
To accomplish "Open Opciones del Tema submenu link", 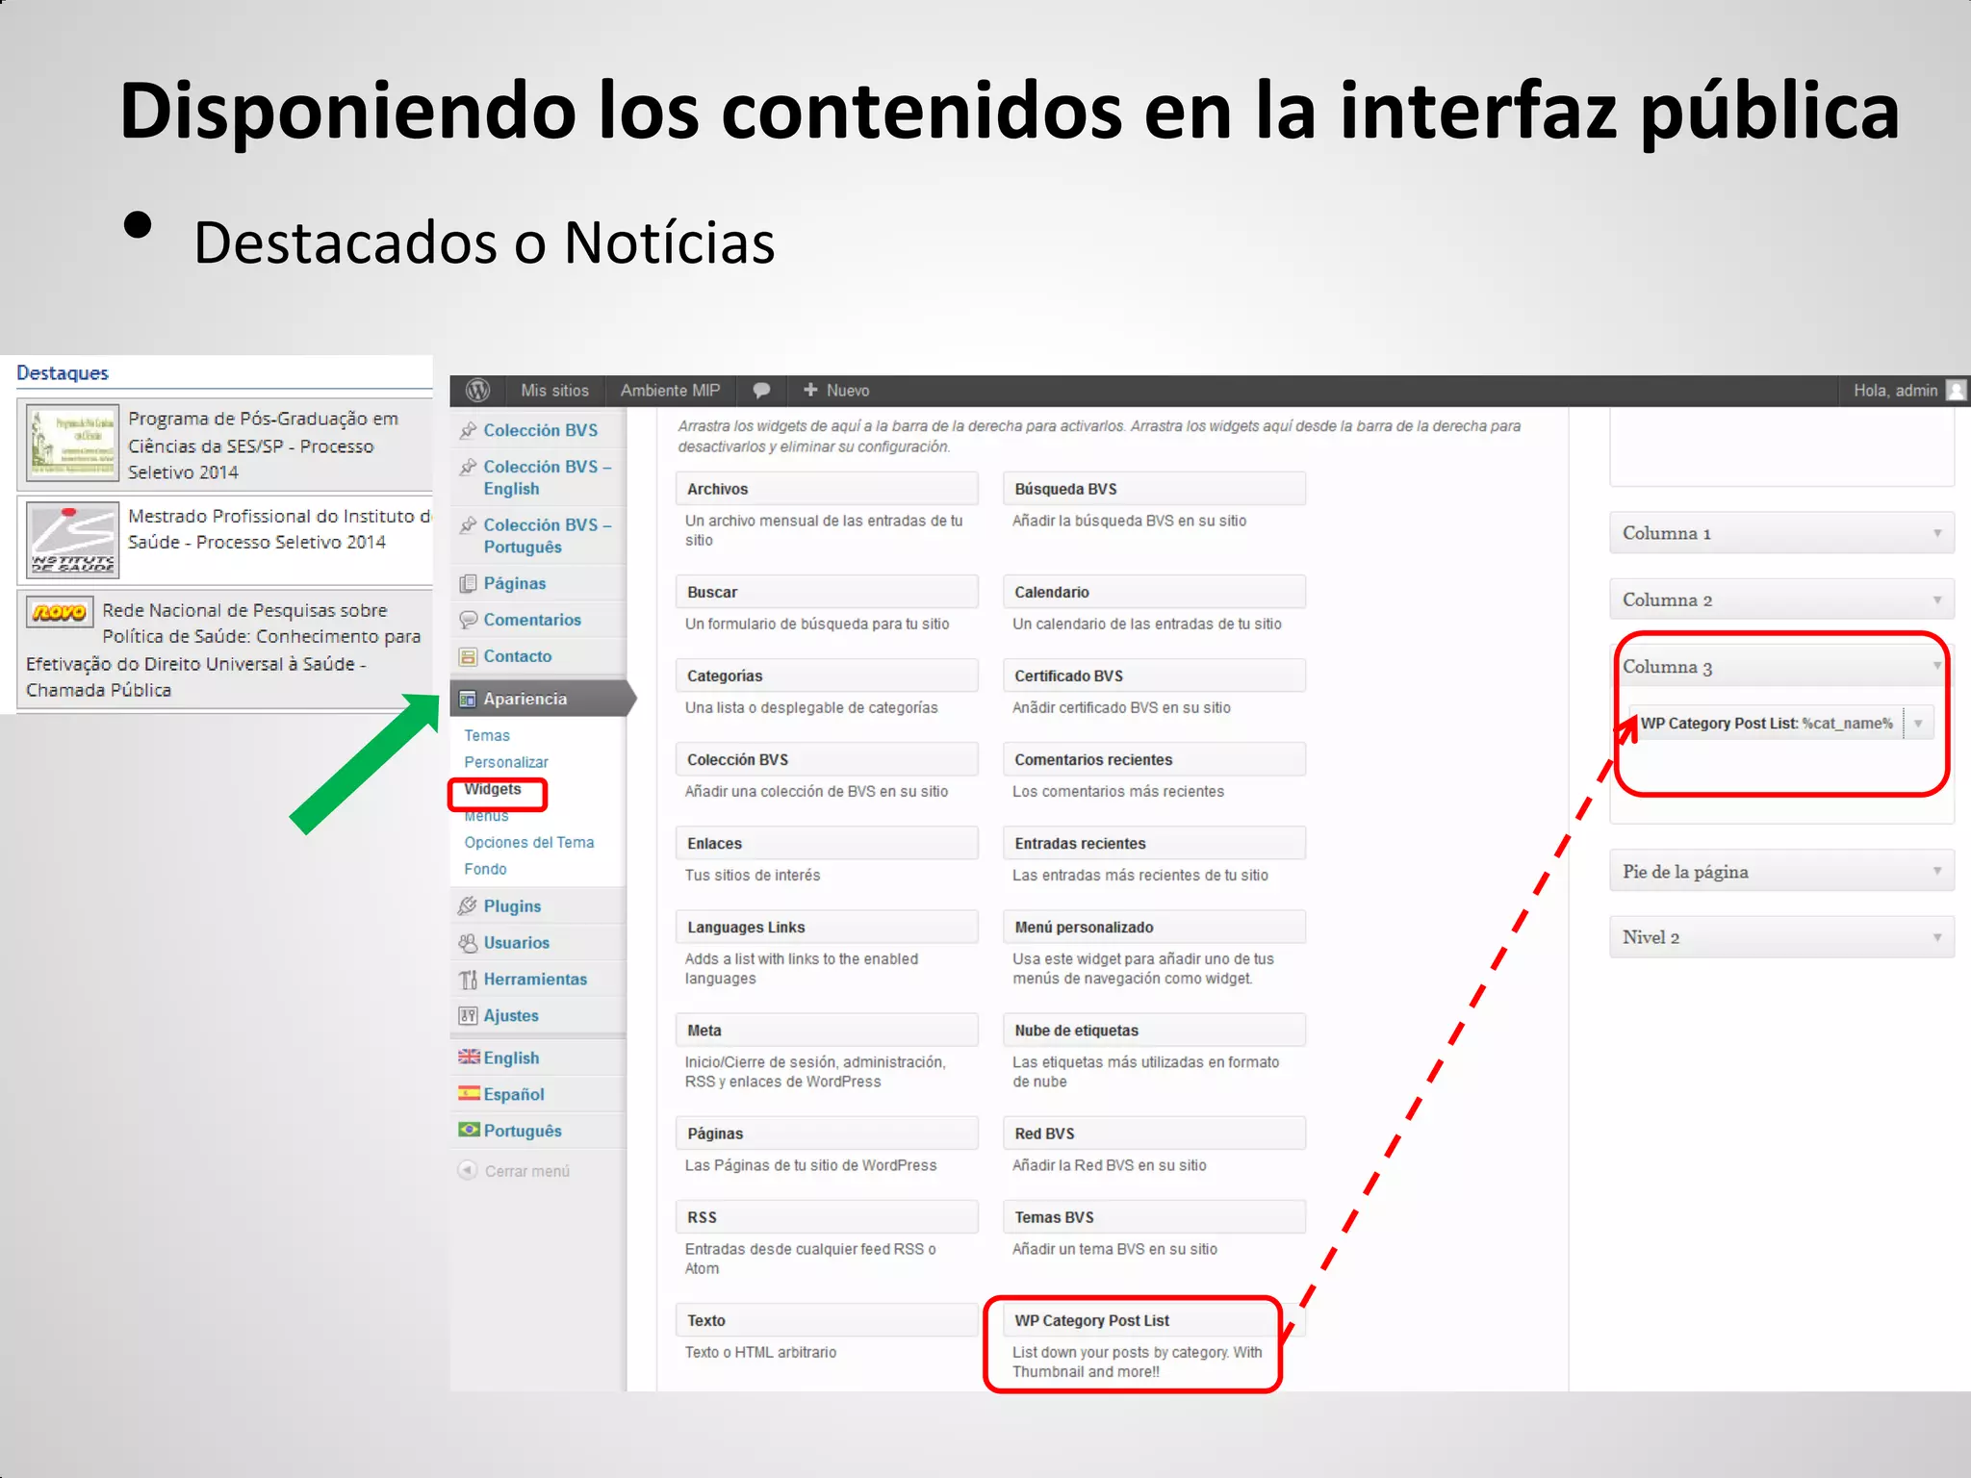I will [x=529, y=842].
